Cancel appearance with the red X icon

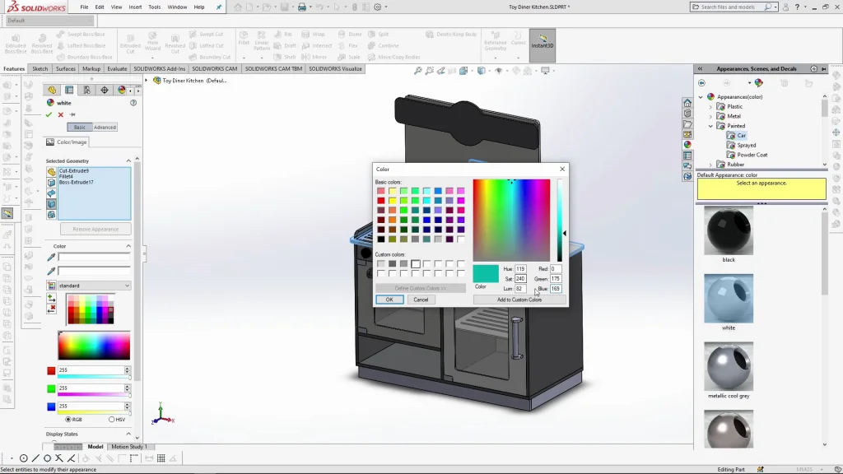(x=61, y=114)
